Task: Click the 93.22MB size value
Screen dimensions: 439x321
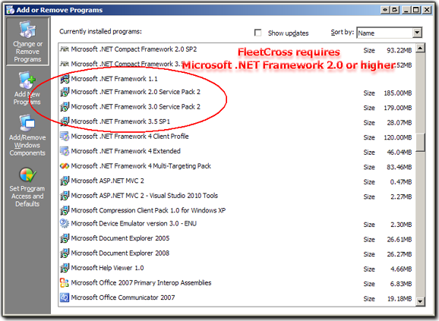Action: (400, 51)
